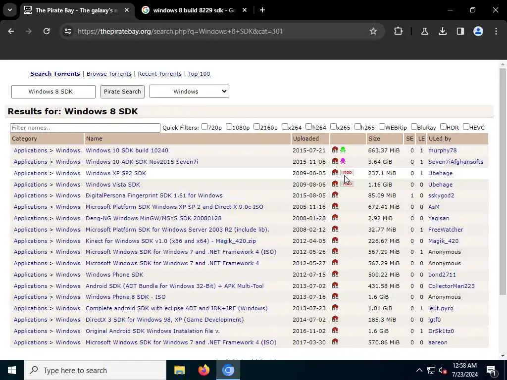
Task: Click the taskbar search box
Action: coord(95,370)
